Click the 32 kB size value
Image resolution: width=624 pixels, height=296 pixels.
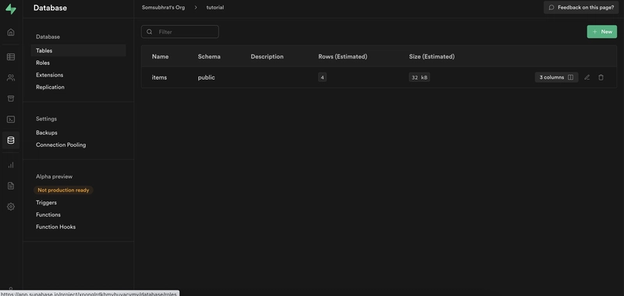tap(419, 77)
